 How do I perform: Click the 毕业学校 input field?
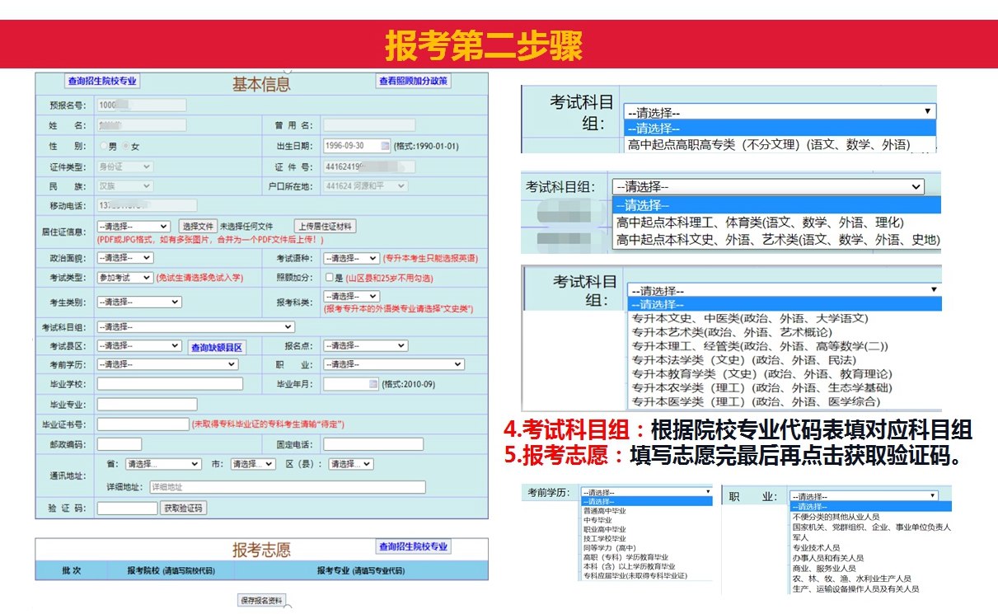pos(171,384)
